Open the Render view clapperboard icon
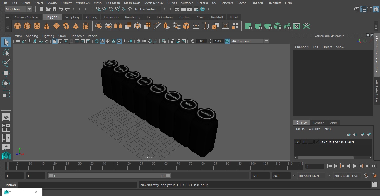 [x=177, y=9]
